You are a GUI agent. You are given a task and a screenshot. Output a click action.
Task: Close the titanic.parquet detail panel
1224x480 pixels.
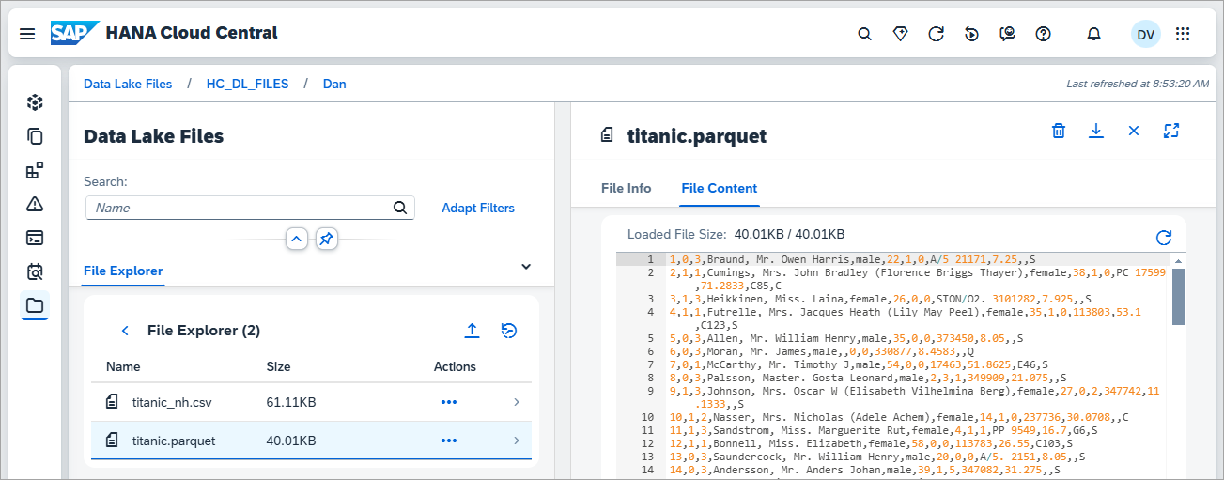point(1133,131)
